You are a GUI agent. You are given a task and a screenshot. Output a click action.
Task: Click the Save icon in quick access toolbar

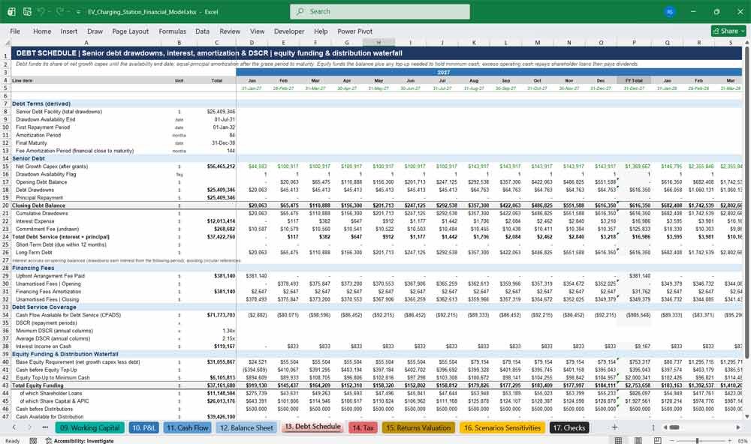point(27,11)
